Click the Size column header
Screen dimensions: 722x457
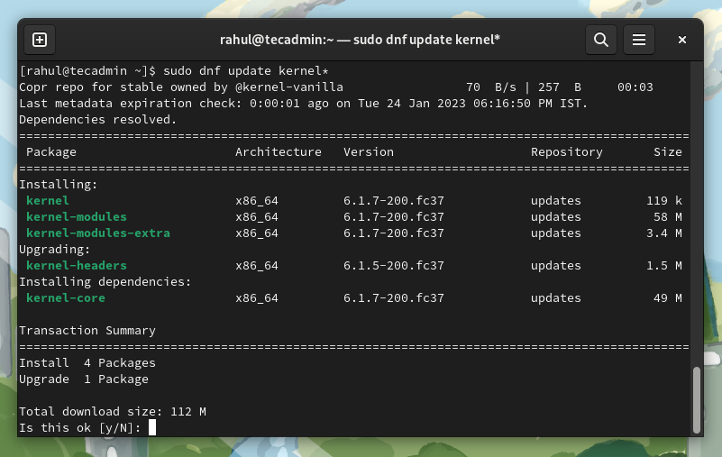pyautogui.click(x=667, y=151)
